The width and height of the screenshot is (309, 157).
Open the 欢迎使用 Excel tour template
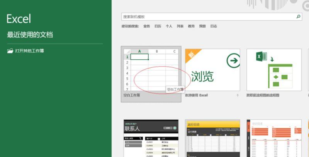(x=212, y=70)
